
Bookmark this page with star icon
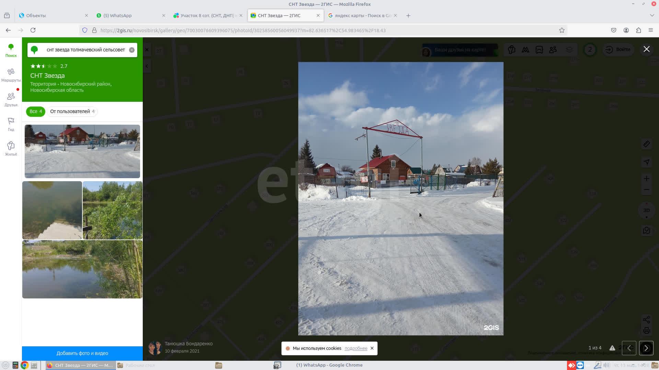click(562, 30)
